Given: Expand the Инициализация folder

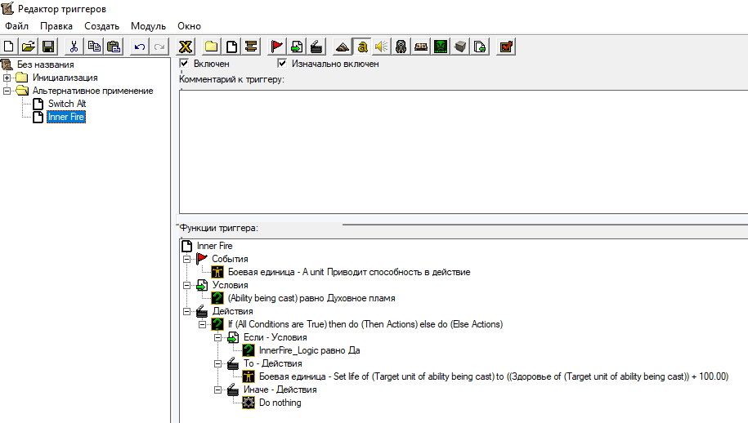Looking at the screenshot, I should pyautogui.click(x=7, y=78).
